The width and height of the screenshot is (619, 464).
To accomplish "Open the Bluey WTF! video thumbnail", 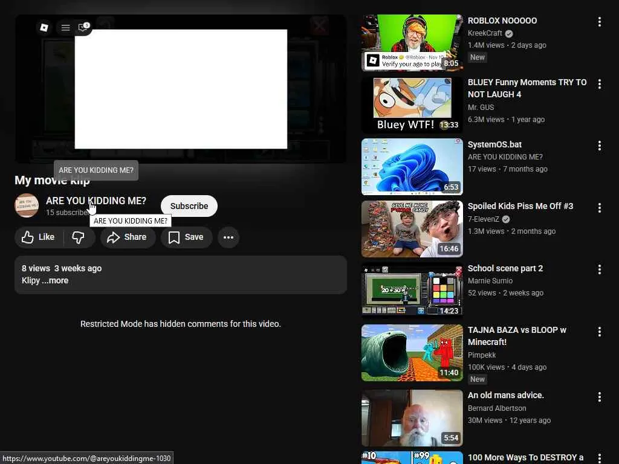I will click(412, 105).
